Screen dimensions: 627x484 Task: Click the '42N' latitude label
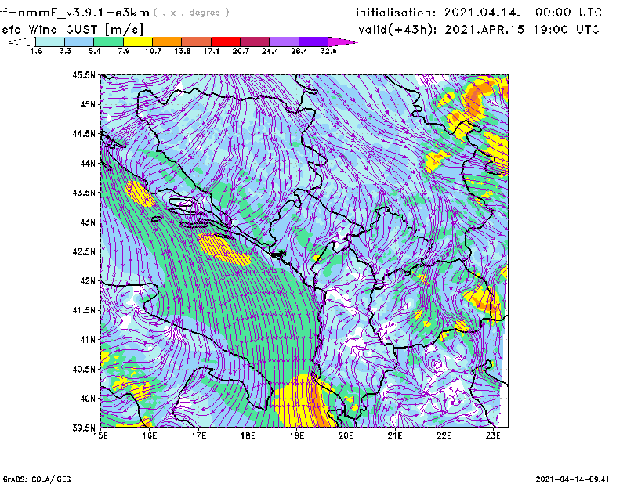click(x=88, y=281)
